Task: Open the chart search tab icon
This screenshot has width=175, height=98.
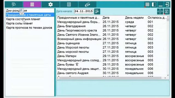Action: (14, 4)
